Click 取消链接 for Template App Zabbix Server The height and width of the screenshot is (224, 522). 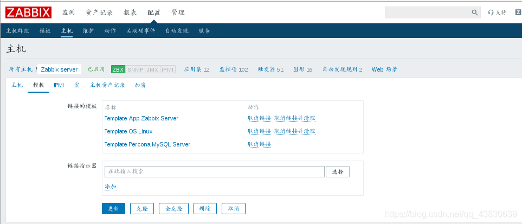coord(259,118)
